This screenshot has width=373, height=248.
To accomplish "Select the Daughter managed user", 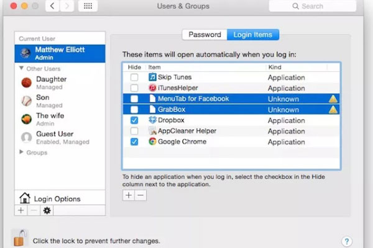I will (x=60, y=83).
